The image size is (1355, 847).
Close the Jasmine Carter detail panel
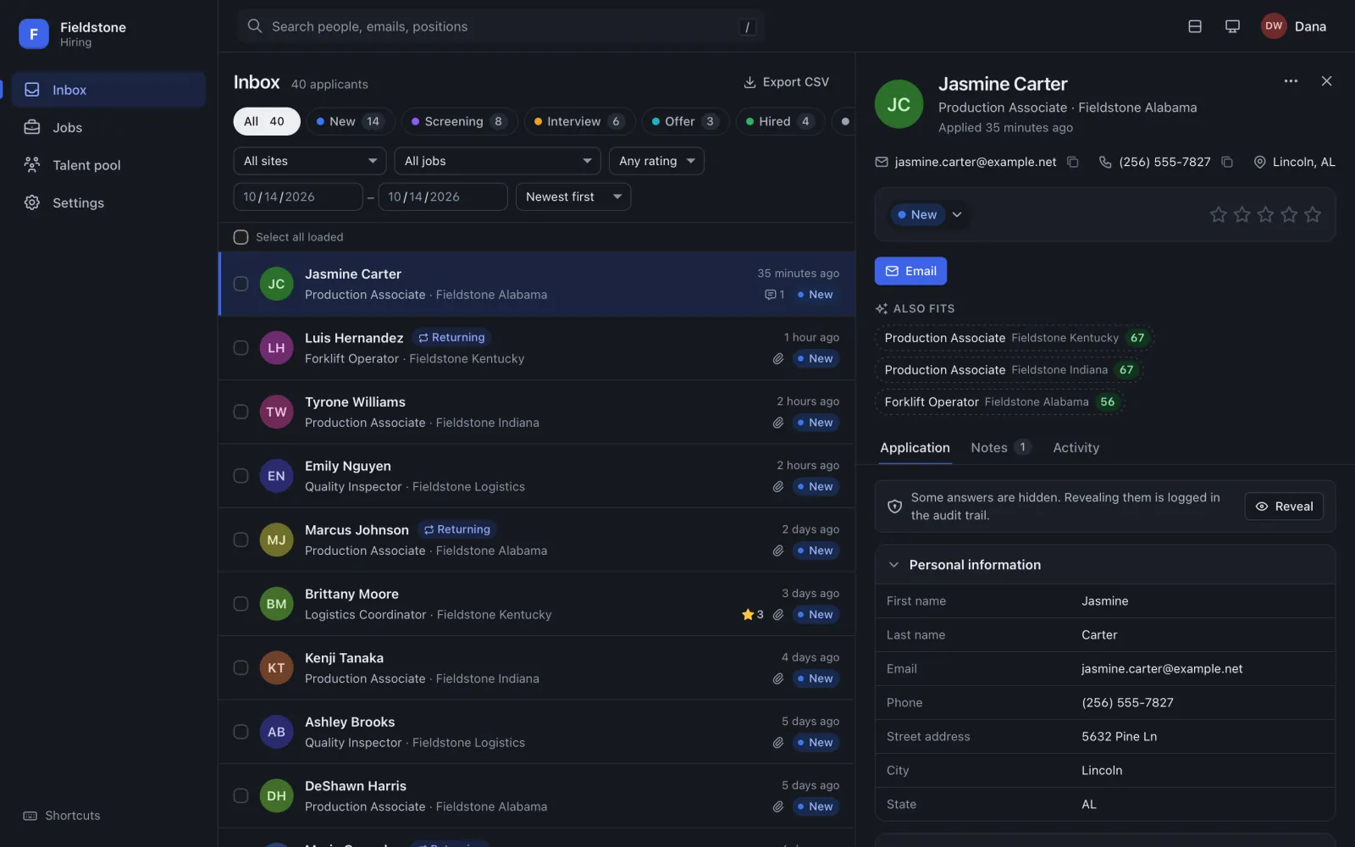tap(1326, 81)
